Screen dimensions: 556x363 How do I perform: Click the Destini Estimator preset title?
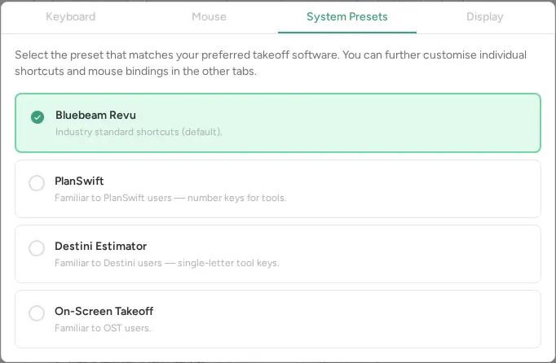(x=101, y=246)
